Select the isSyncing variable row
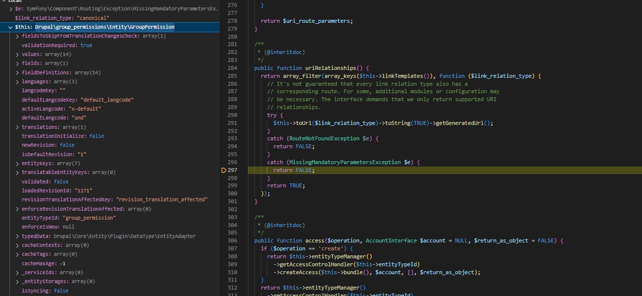 tap(45, 291)
